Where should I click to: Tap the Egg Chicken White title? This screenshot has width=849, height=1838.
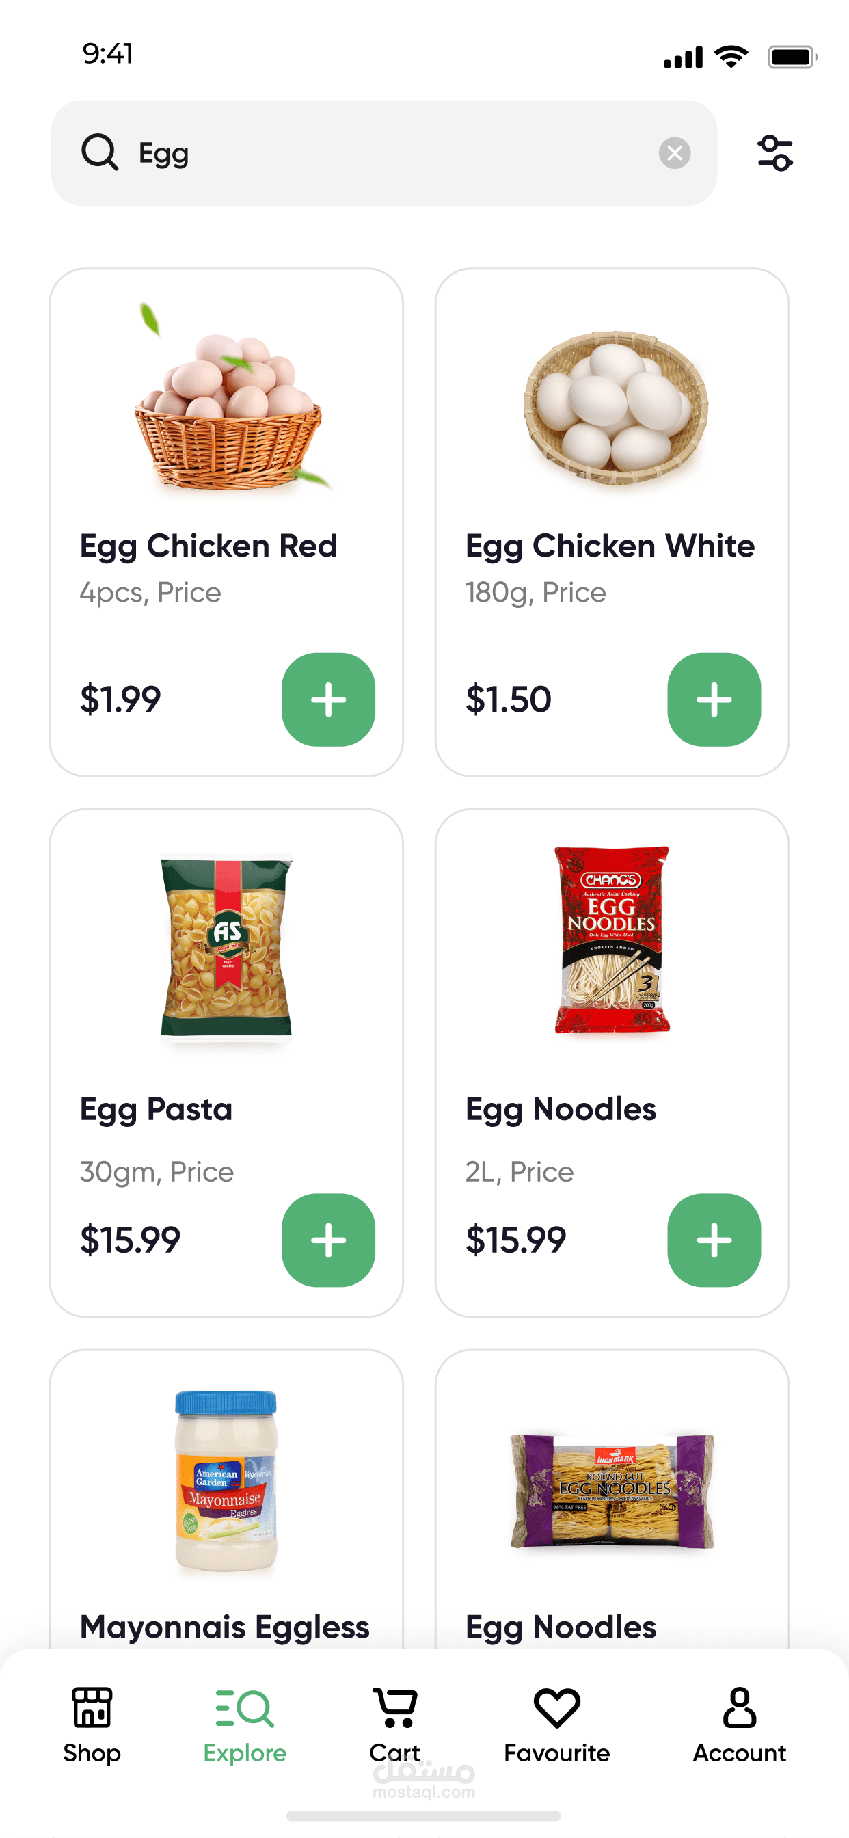point(610,546)
